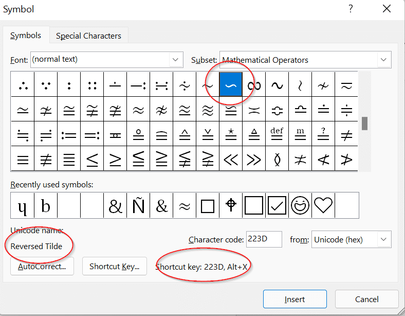Switch to the Special Characters tab

88,36
